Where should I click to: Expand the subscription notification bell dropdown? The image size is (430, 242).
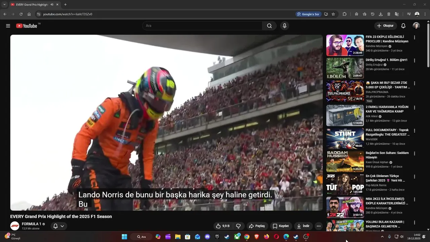coord(59,226)
